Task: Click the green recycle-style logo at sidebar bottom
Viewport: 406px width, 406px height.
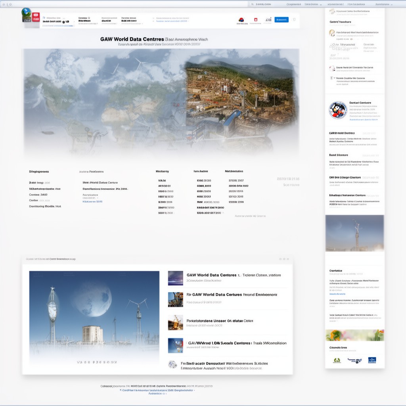Action: click(337, 360)
